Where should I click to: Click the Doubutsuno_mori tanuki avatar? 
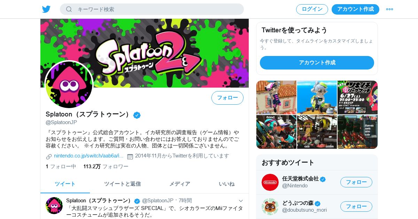pos(270,206)
